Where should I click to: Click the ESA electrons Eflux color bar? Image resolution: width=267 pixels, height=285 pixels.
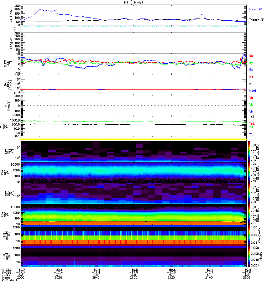(249, 214)
